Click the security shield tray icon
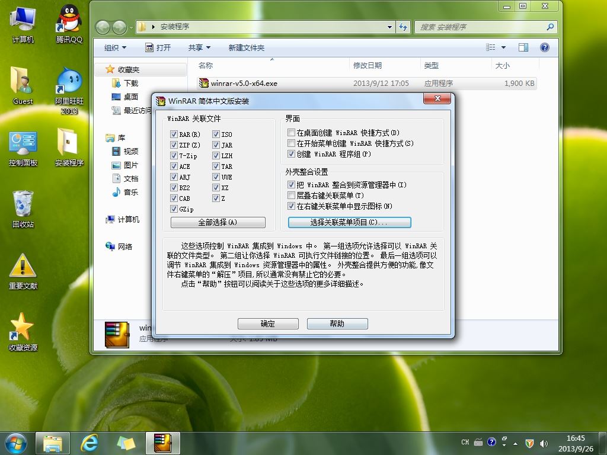The image size is (607, 455). point(529,443)
